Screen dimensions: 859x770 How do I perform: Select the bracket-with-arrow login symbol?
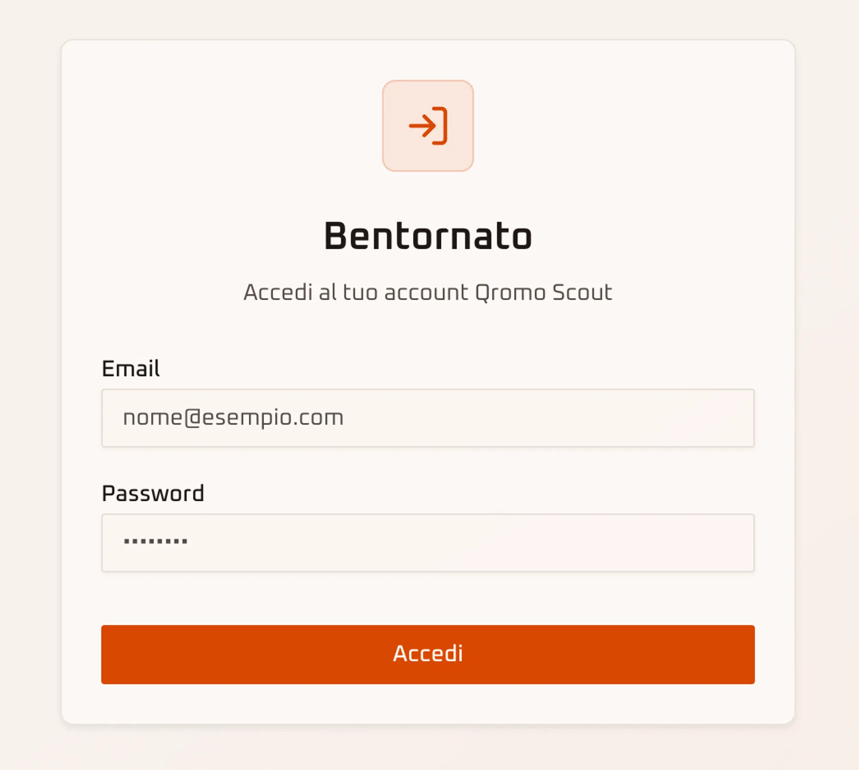click(x=428, y=126)
